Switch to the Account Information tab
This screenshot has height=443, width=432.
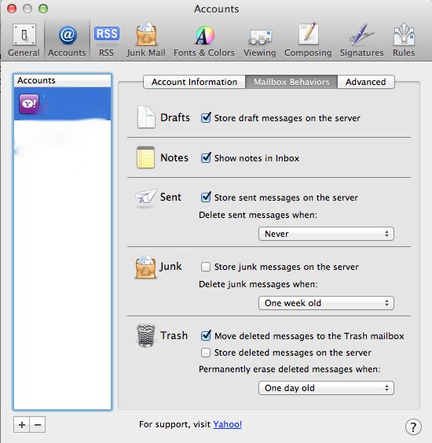pos(194,82)
